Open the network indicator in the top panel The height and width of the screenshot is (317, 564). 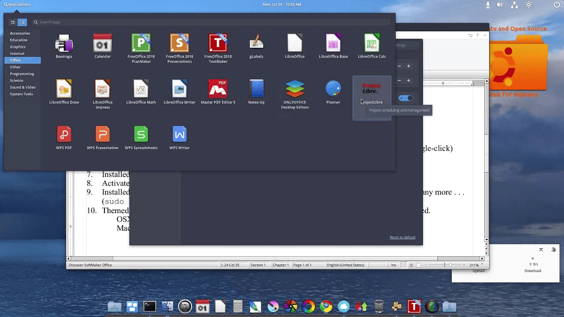click(x=514, y=5)
